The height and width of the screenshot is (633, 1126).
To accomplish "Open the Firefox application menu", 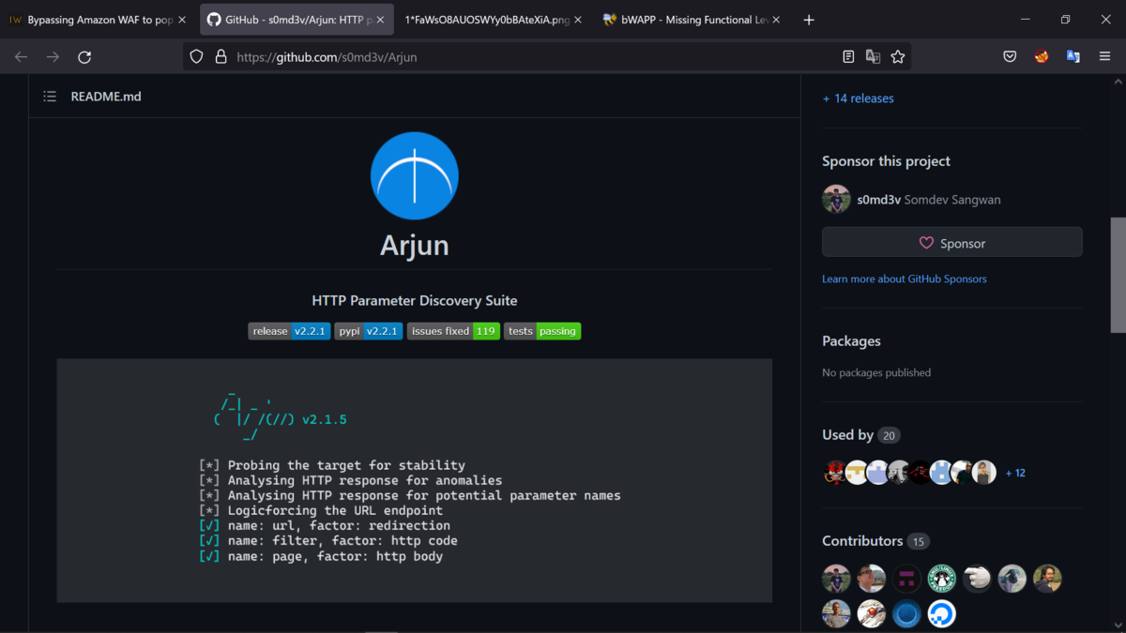I will tap(1104, 56).
